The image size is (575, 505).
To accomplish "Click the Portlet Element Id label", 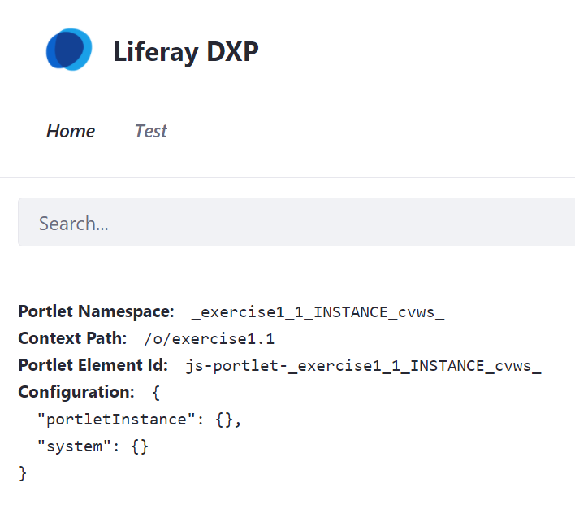I will pyautogui.click(x=93, y=365).
